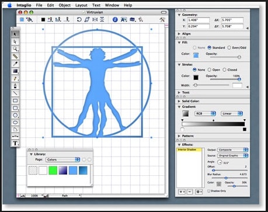Open the Layout menu
268x212 pixels.
tap(81, 5)
